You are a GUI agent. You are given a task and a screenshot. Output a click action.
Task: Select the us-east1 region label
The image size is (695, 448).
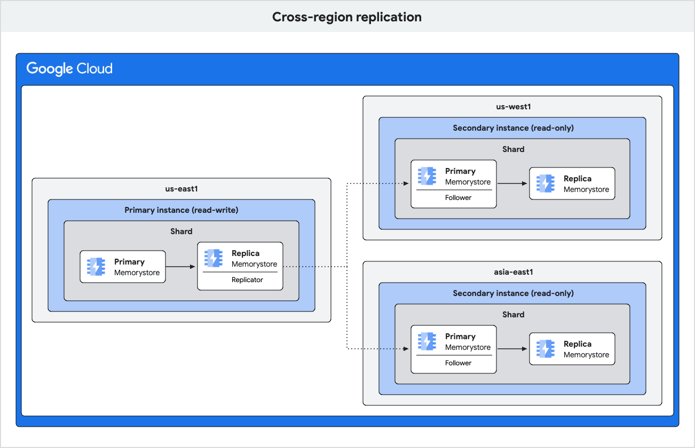(181, 189)
